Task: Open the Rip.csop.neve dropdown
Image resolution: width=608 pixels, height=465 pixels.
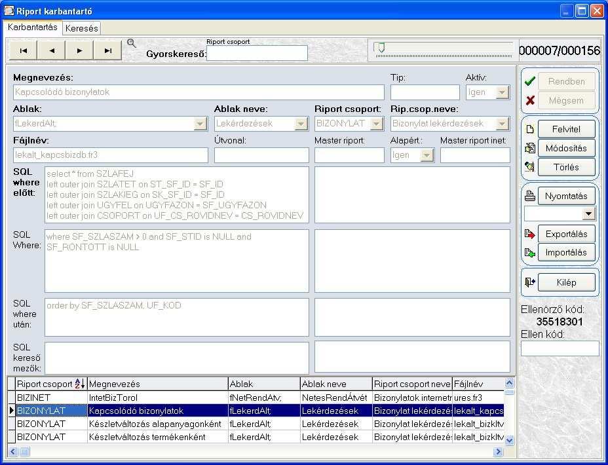Action: (x=502, y=124)
